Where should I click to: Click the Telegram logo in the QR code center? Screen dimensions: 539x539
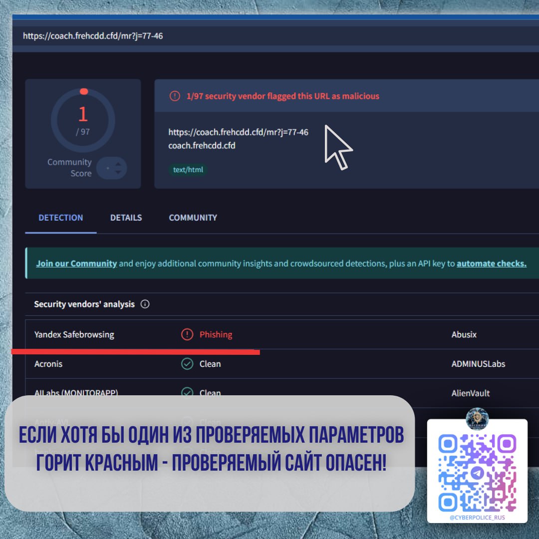coord(477,472)
